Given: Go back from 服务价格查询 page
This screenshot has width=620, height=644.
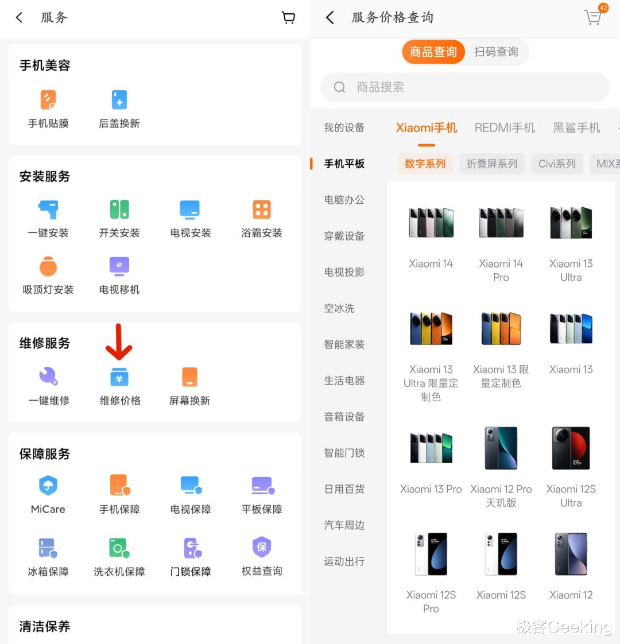Looking at the screenshot, I should click(330, 17).
